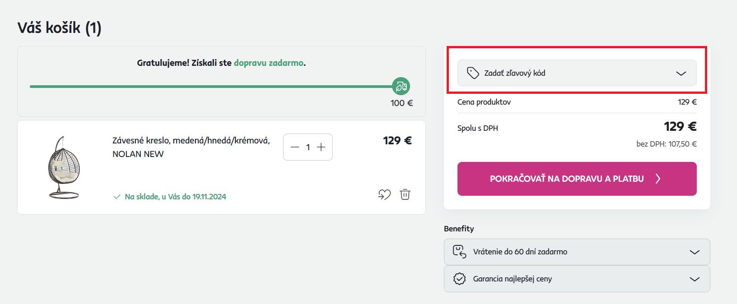Remove item with the trash icon
Image resolution: width=737 pixels, height=304 pixels.
click(405, 194)
